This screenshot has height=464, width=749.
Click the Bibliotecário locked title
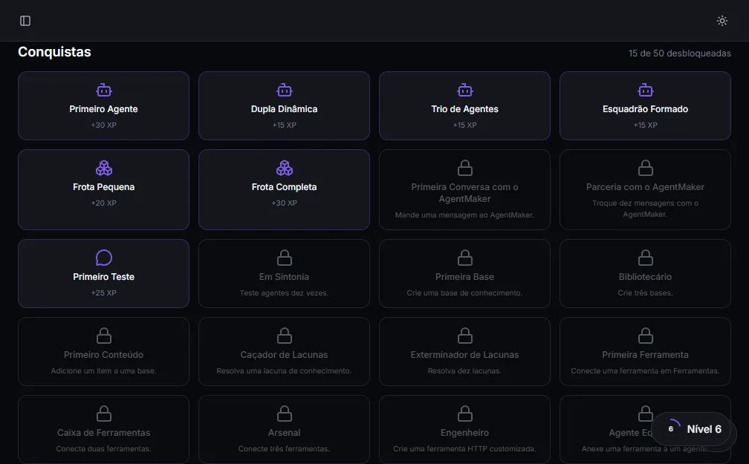tap(645, 277)
